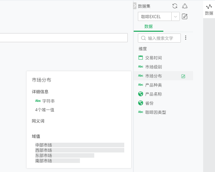Screen dimensions: 215x172
Task: Click the refresh dataset icon
Action: 175,6
